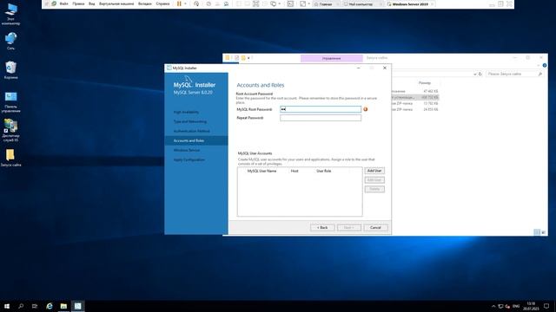This screenshot has width=556, height=312.
Task: Expand the Explorer address bar history dropdown
Action: point(475,74)
